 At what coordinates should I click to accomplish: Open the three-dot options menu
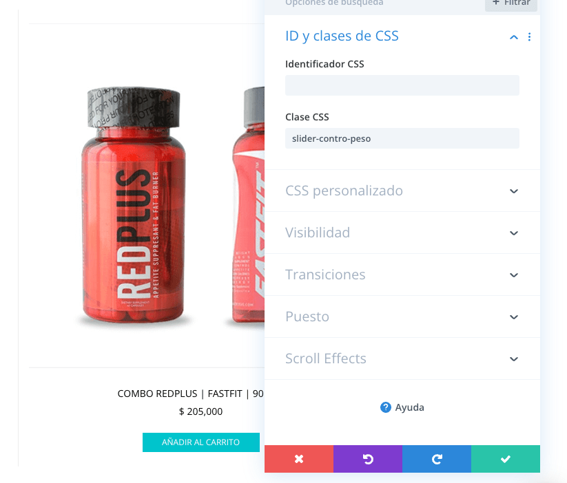529,37
